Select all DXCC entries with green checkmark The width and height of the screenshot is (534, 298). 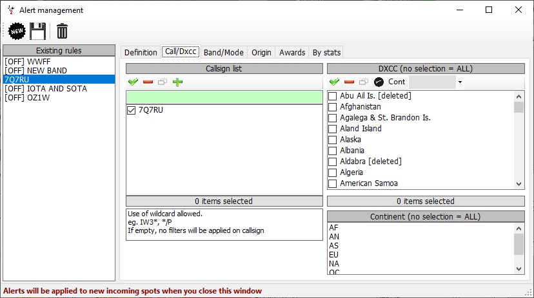335,82
